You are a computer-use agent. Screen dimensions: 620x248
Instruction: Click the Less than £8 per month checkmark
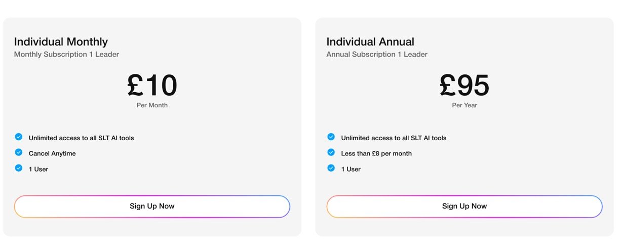tap(331, 152)
